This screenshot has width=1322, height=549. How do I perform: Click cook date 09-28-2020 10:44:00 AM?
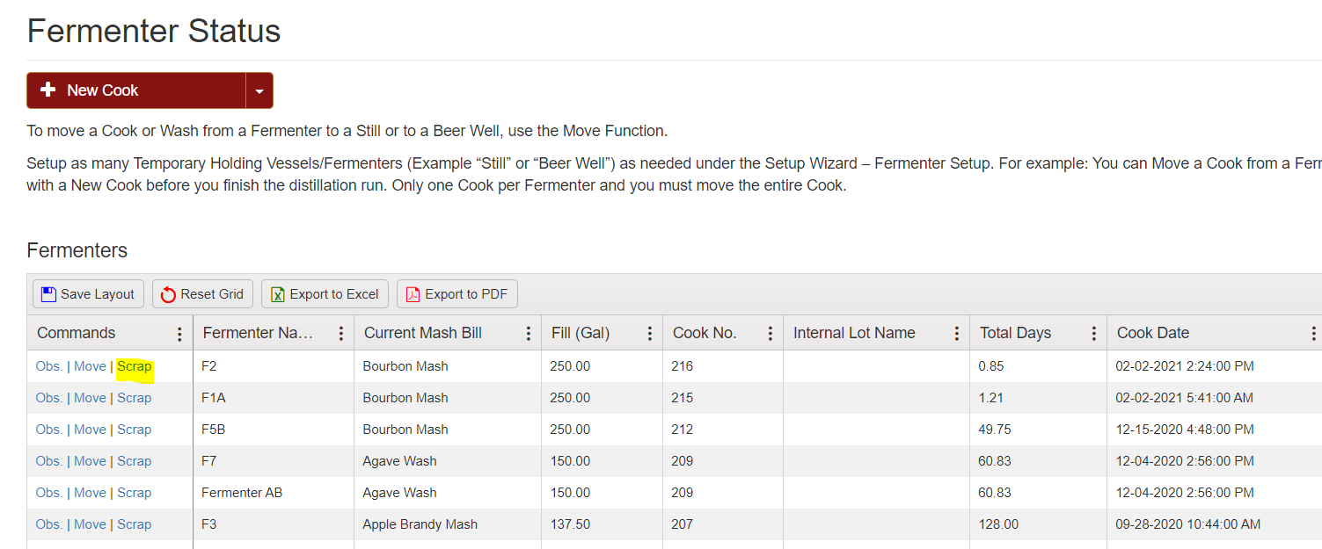[1188, 524]
